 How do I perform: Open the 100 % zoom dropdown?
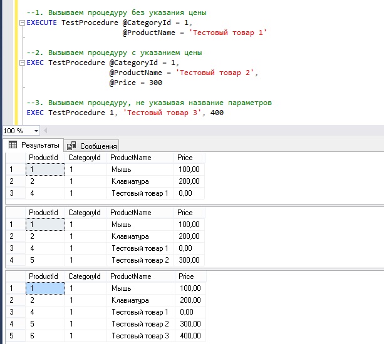(36, 131)
